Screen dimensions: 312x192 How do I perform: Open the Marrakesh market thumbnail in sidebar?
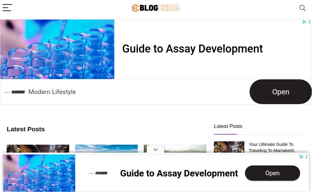pos(229,147)
